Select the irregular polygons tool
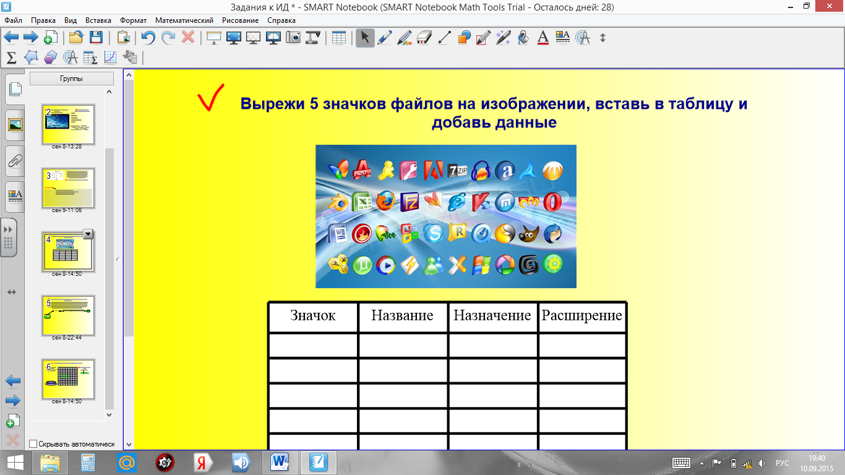 pos(31,58)
